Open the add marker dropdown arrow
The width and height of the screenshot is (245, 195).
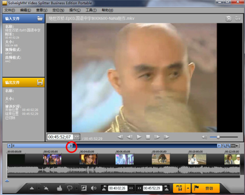(x=39, y=188)
